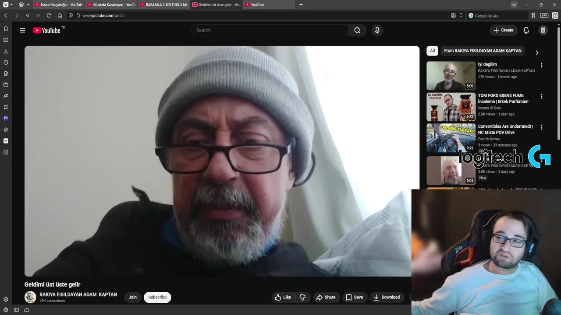Go forward with the browser forward arrow

coord(17,15)
